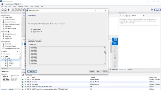The width and height of the screenshot is (161, 90).
Task: Click the create new schema toolbar icon
Action: (13, 10)
